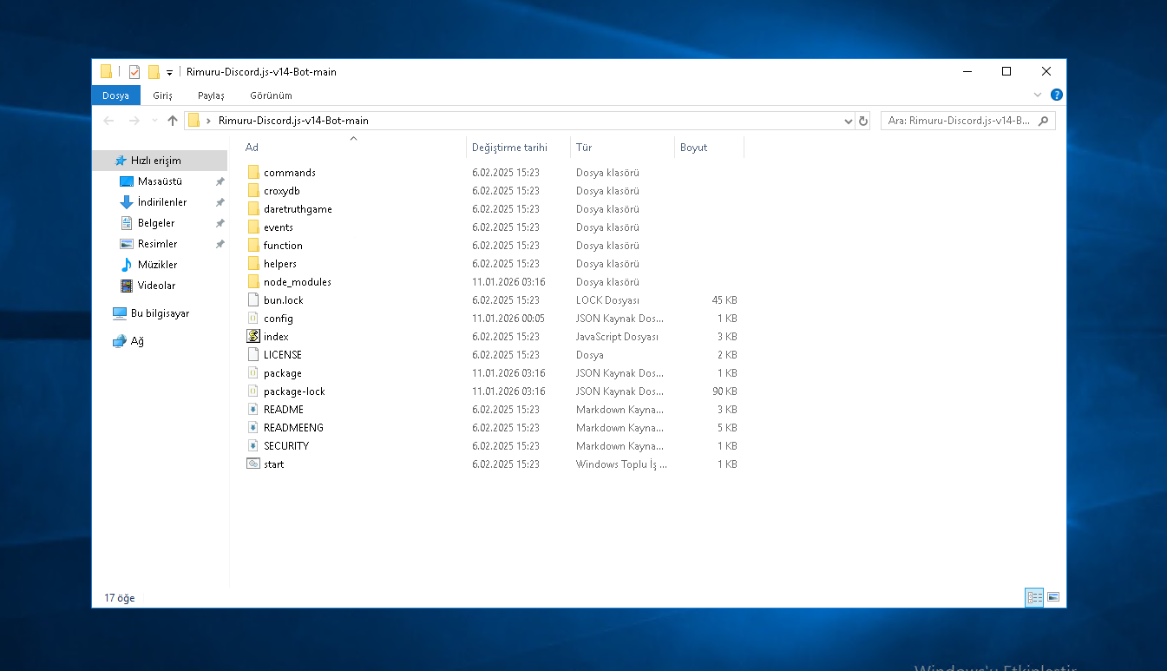Image resolution: width=1167 pixels, height=671 pixels.
Task: Click the "90 KB" size of package-lock
Action: coord(724,391)
